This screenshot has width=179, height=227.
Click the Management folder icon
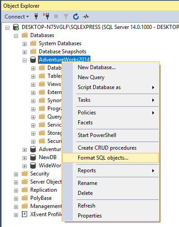(24, 206)
